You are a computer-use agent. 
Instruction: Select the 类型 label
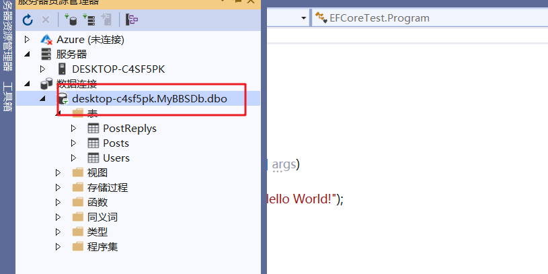click(x=97, y=232)
